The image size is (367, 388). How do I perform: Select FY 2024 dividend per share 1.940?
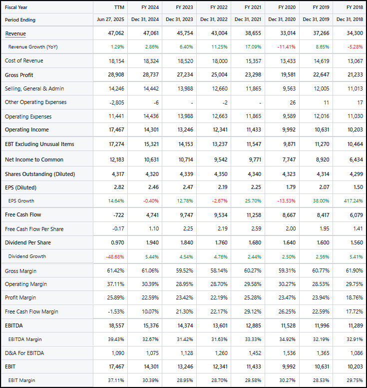click(x=152, y=242)
